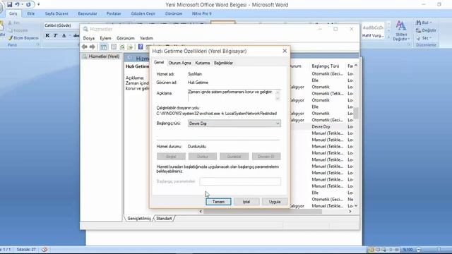The height and width of the screenshot is (254, 452).
Task: Toggle italic (T) formatting in Word
Action: tap(56, 35)
